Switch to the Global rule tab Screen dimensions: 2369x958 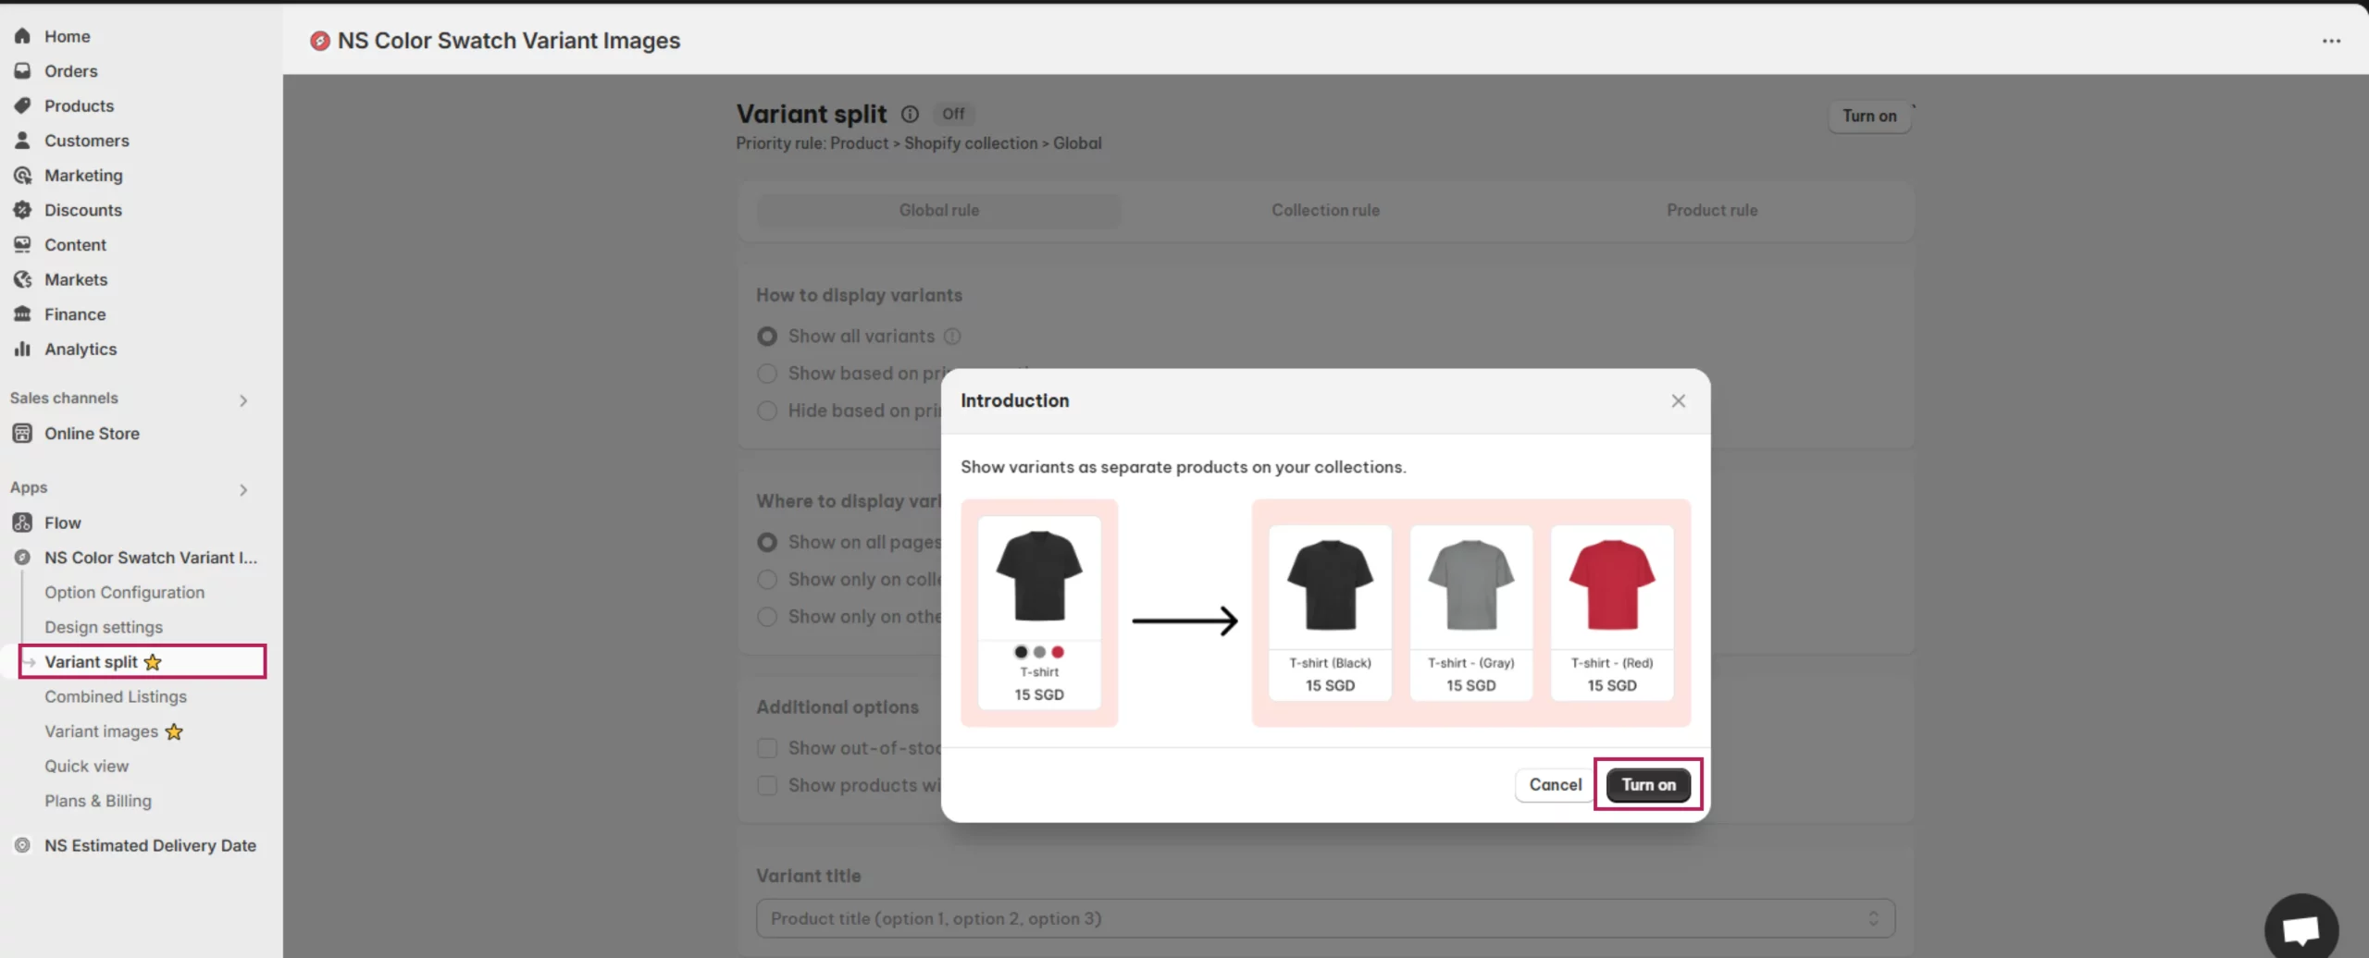coord(938,210)
